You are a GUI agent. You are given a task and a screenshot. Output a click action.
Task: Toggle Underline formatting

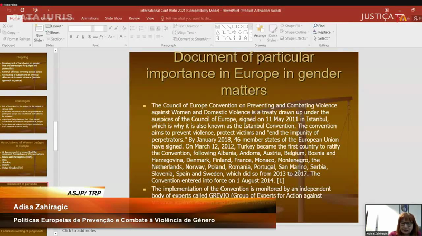coord(84,37)
